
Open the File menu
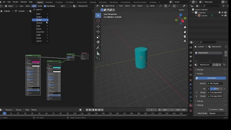point(4,2)
